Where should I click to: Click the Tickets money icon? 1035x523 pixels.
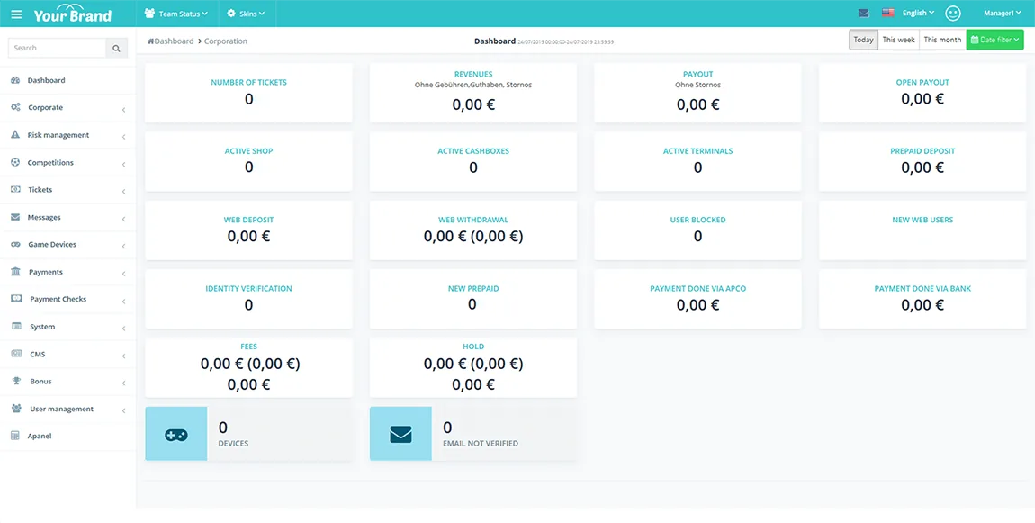(x=16, y=190)
